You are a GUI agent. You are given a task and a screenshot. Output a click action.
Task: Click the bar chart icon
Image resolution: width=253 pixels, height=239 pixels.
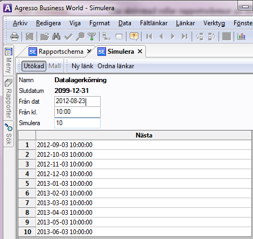242,37
